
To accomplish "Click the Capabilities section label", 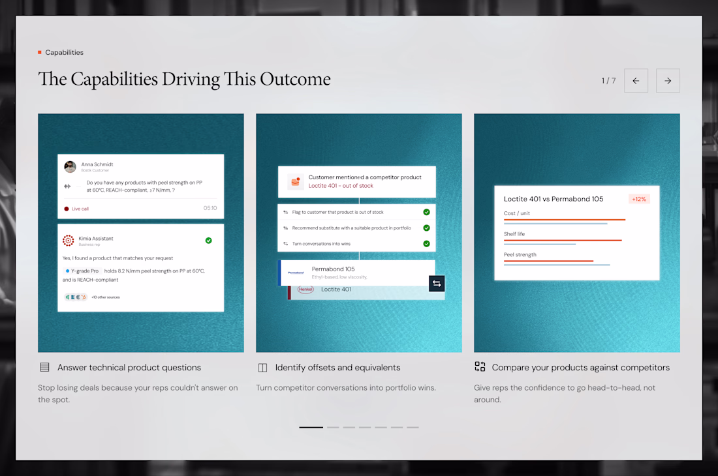I will (x=64, y=53).
